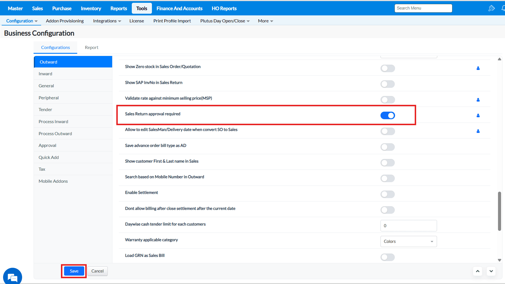
Task: Select Approval configuration category
Action: coord(73,145)
